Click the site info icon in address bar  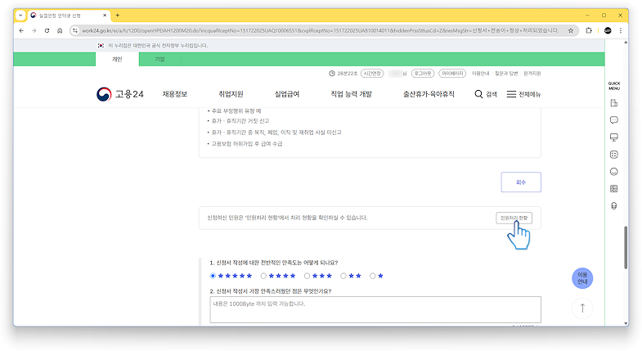(x=75, y=31)
